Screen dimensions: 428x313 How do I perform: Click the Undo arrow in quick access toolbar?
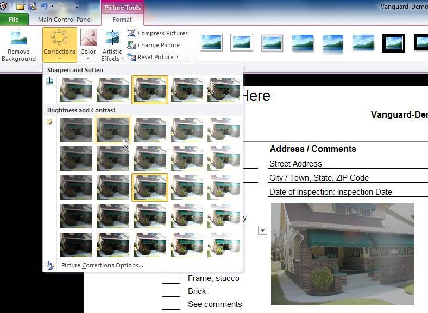coord(44,6)
